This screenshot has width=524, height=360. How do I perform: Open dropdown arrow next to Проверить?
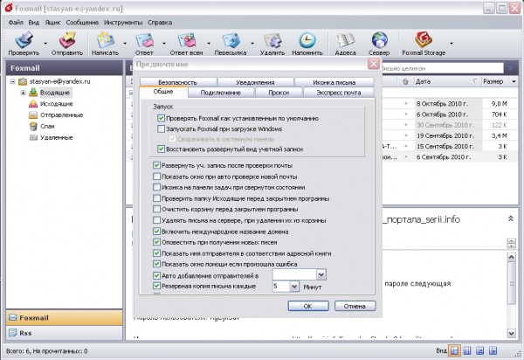pos(45,43)
